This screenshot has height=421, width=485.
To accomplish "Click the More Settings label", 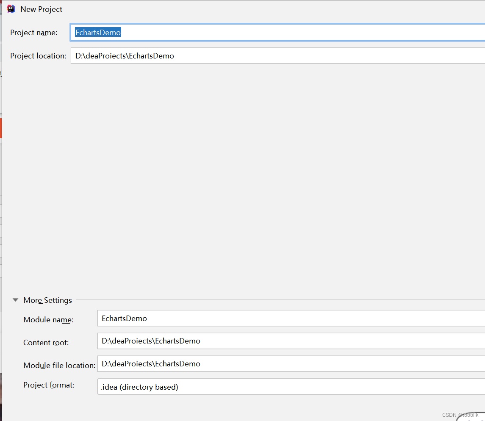I will point(47,300).
